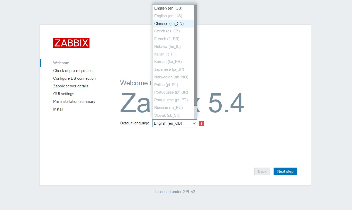
Task: Click GUI settings step
Action: click(x=64, y=94)
